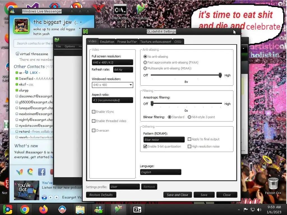287x215 pixels.
Task: Open Settings profile dropdown
Action: click(x=125, y=187)
